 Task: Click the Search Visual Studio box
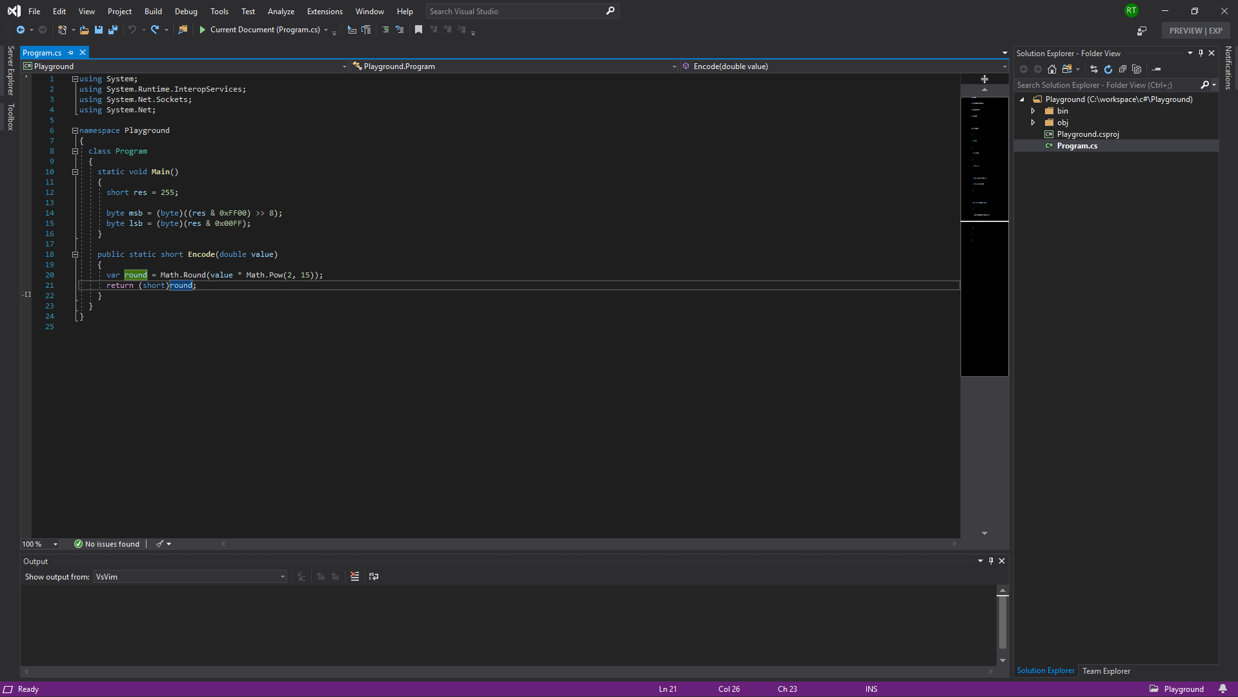click(522, 11)
